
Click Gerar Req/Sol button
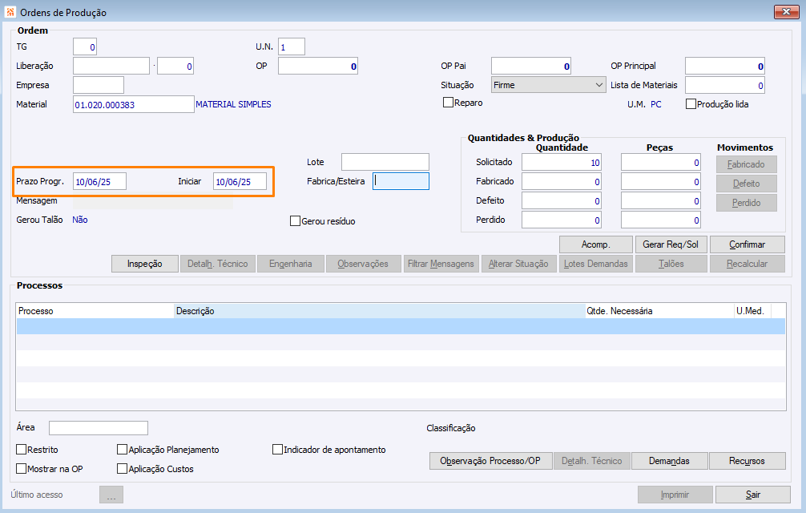click(671, 244)
